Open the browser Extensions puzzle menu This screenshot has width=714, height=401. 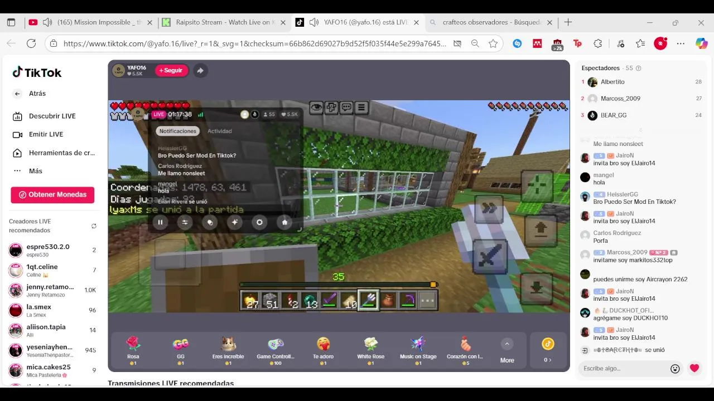pos(598,43)
